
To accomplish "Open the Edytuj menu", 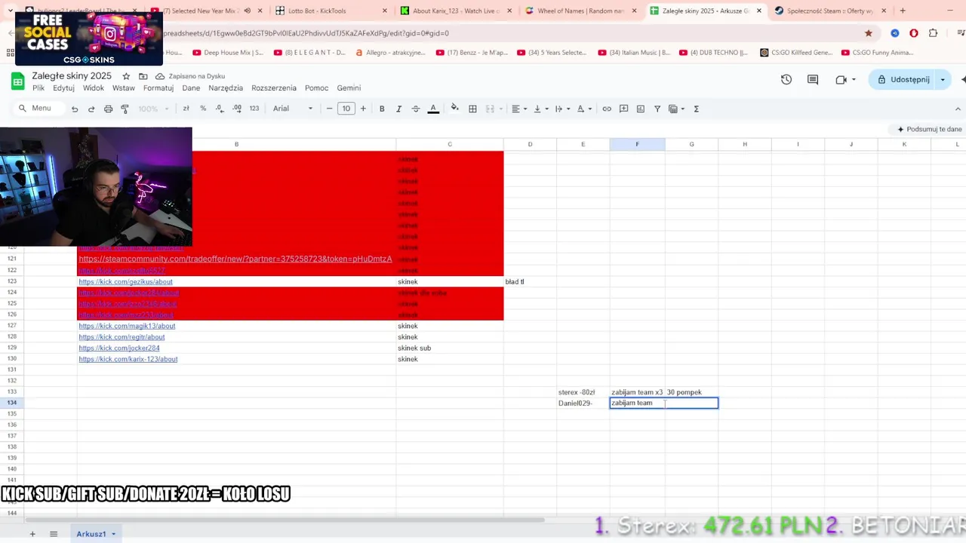I will tap(63, 87).
